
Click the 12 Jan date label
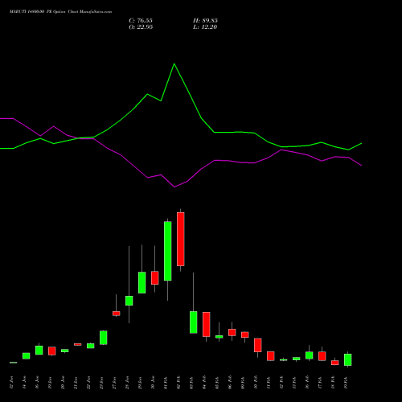click(x=11, y=383)
